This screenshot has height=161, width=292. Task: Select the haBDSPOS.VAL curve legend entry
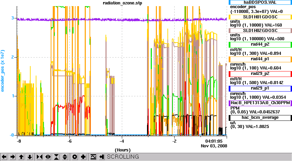coord(260,2)
